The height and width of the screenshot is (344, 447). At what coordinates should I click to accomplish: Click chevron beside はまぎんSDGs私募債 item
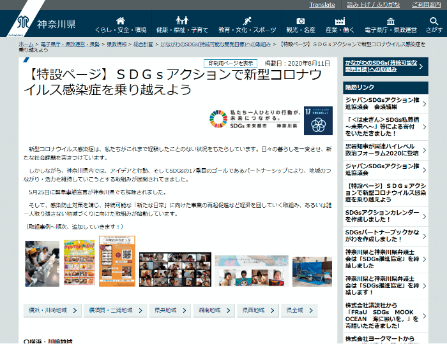coord(424,127)
